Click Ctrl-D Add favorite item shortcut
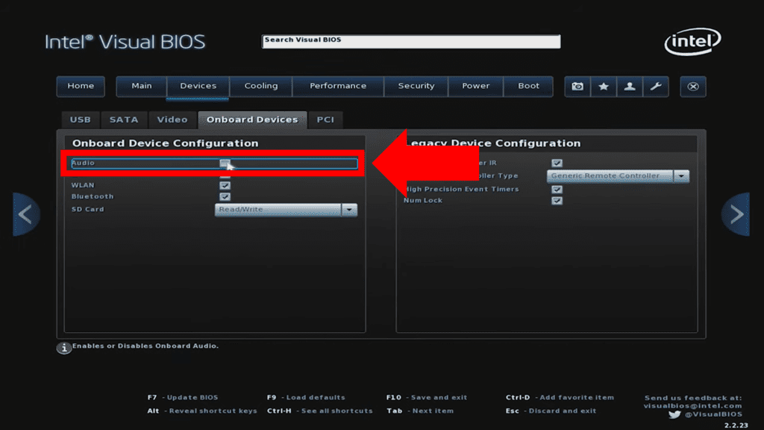Image resolution: width=764 pixels, height=430 pixels. (x=560, y=397)
